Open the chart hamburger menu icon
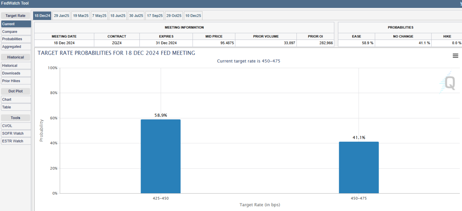462x211 pixels. 455,56
